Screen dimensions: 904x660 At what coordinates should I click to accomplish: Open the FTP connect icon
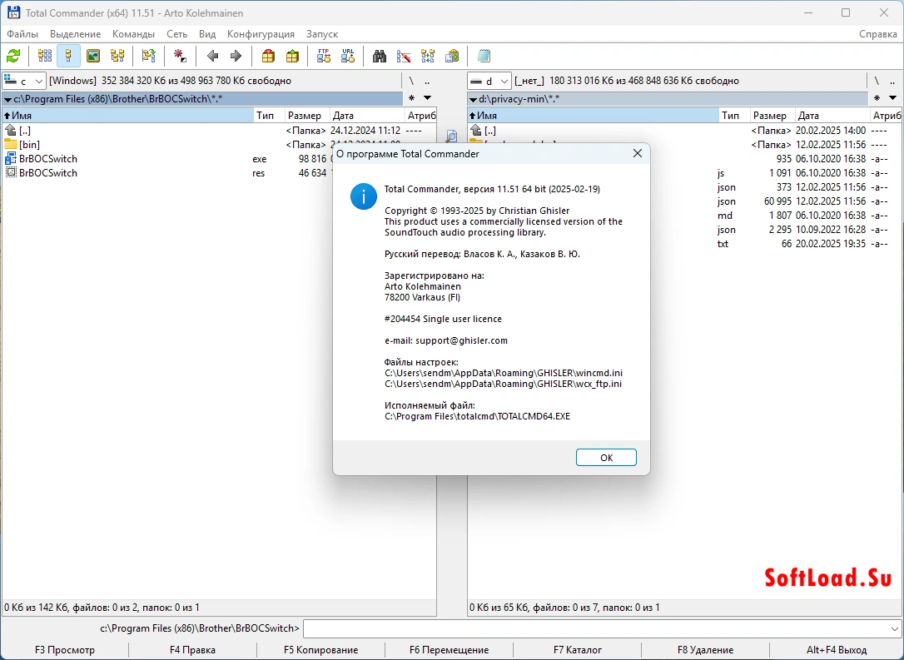click(324, 56)
